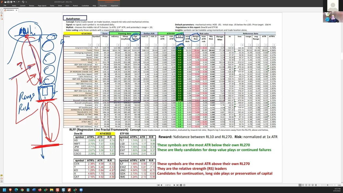
Task: Click the TSLA symbol cell
Action: (96, 50)
